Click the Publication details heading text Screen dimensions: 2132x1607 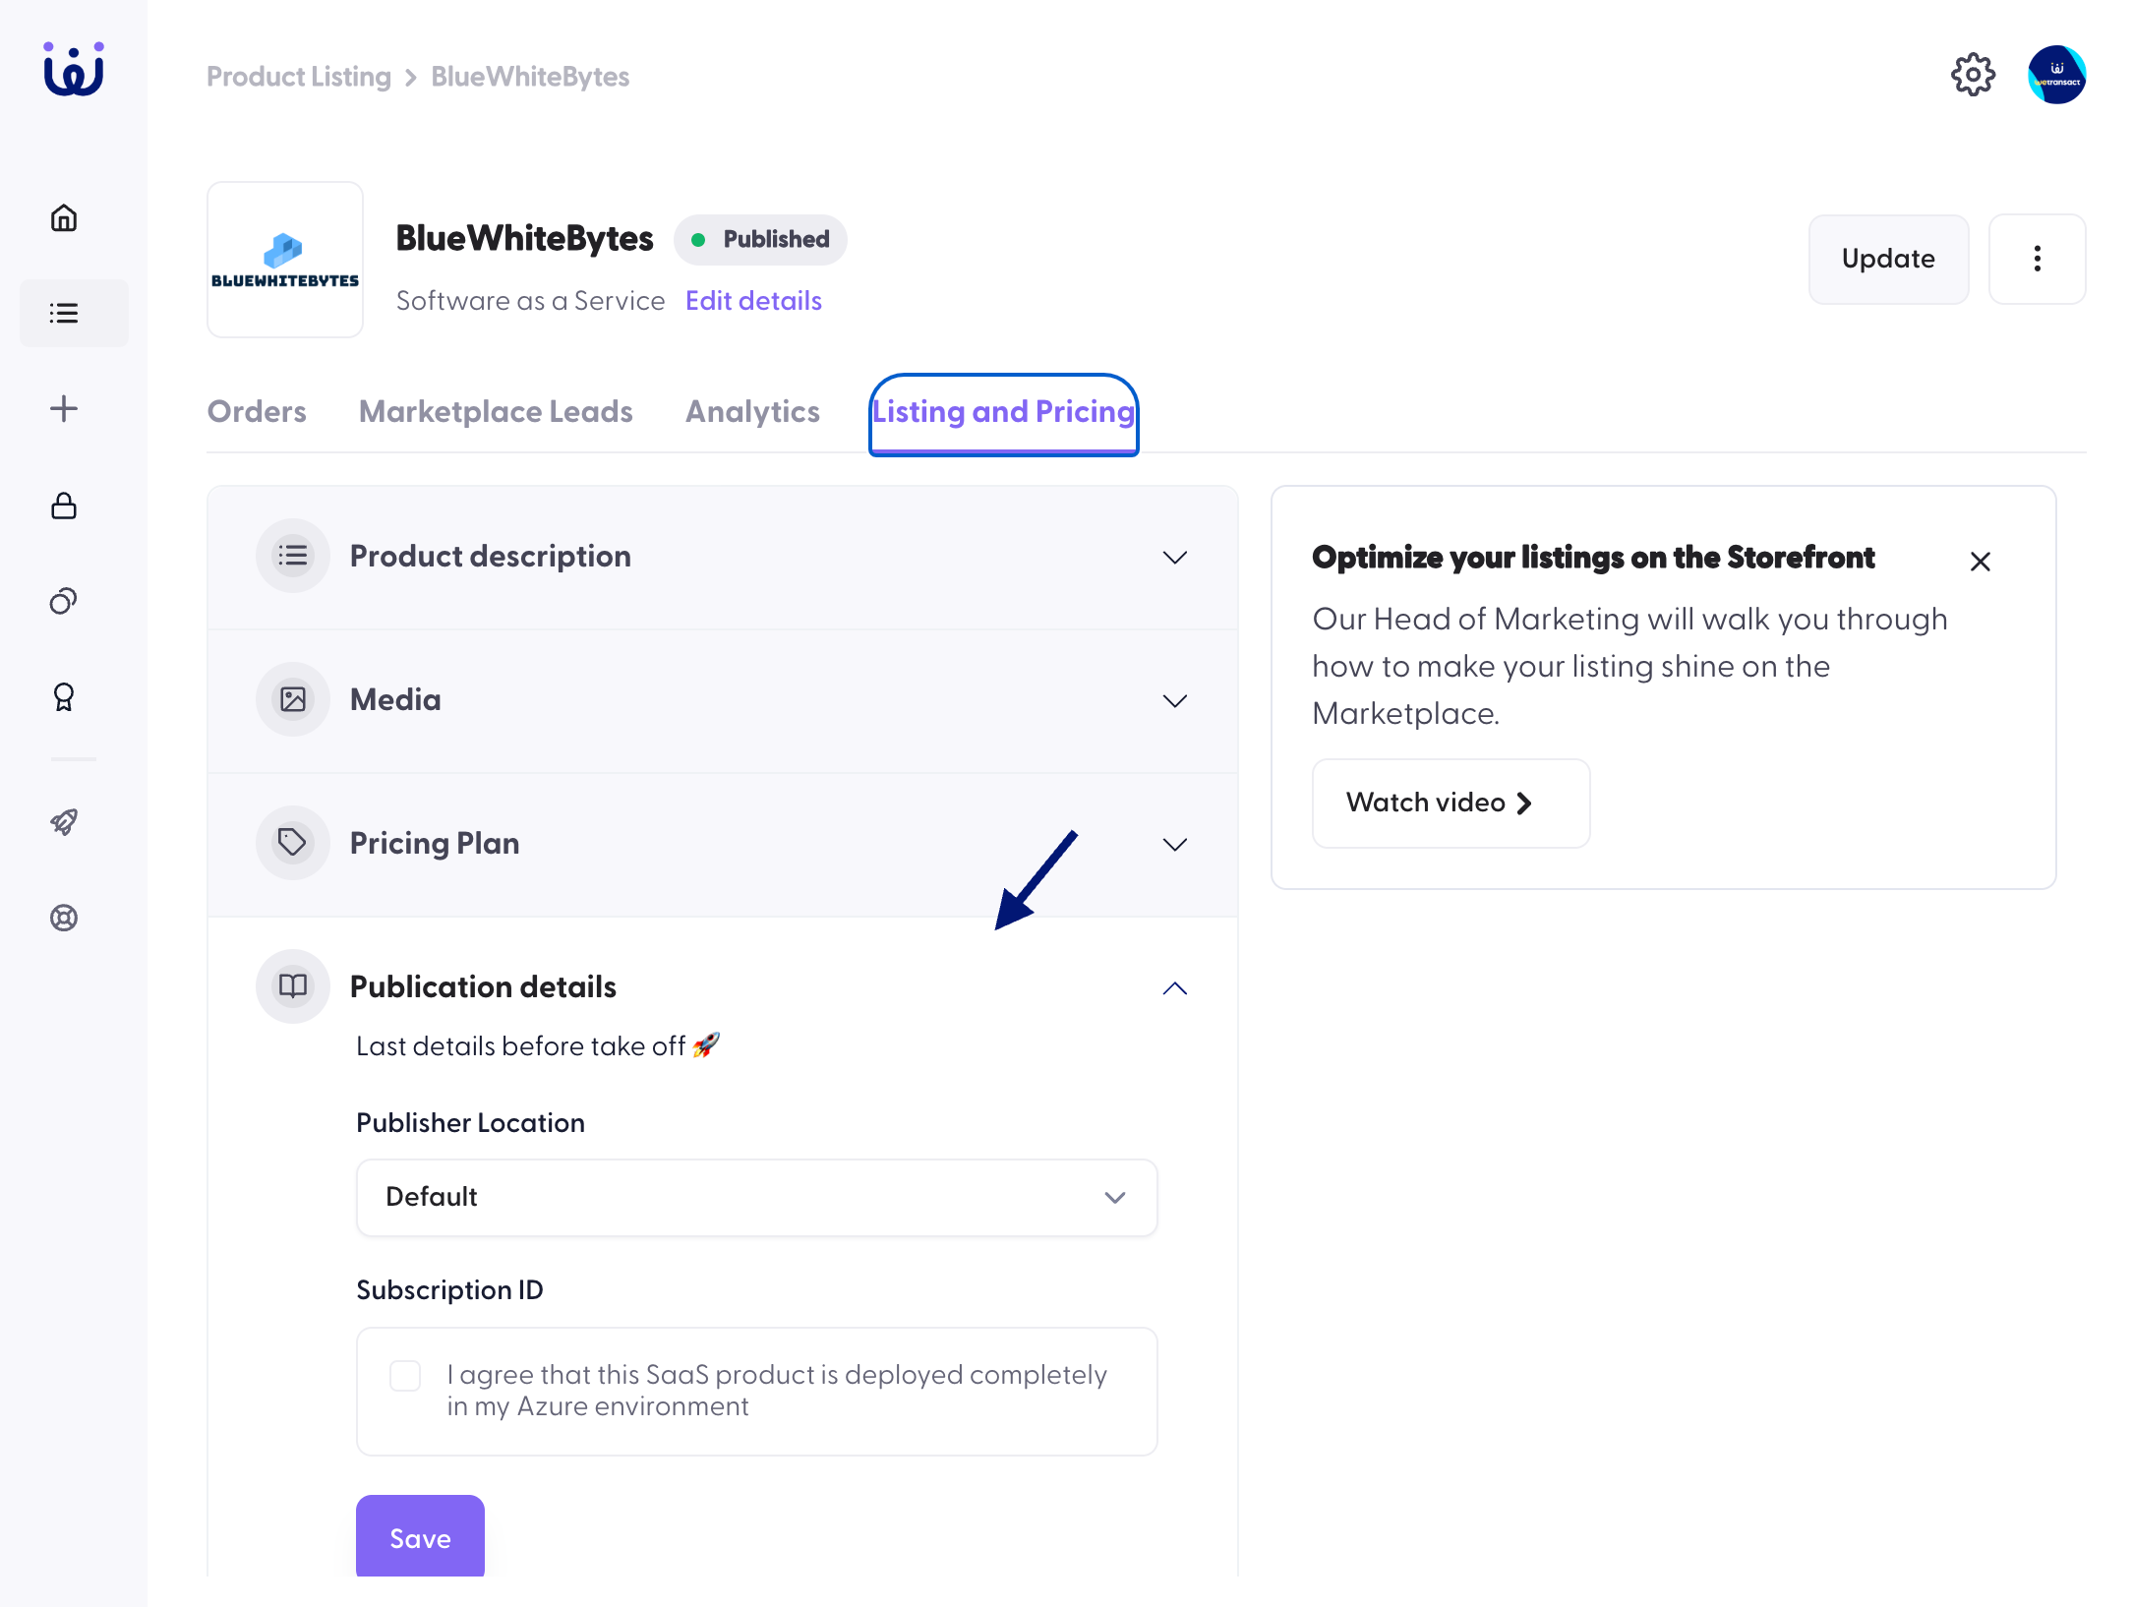pyautogui.click(x=483, y=986)
